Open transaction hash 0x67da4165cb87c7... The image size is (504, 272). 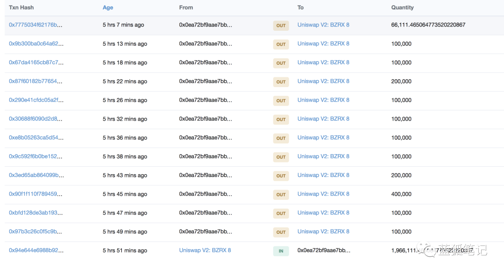click(36, 62)
